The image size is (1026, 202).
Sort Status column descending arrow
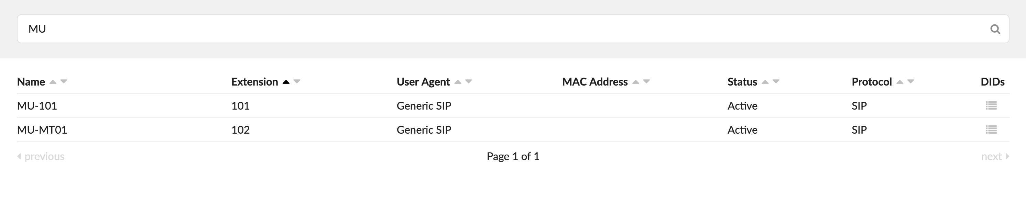coord(776,81)
